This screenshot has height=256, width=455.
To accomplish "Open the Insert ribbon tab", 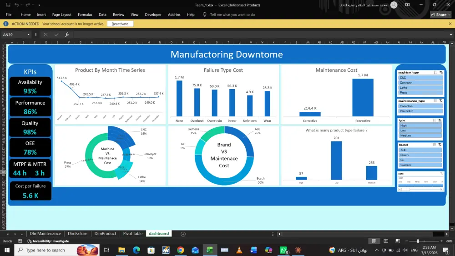I will pyautogui.click(x=41, y=15).
